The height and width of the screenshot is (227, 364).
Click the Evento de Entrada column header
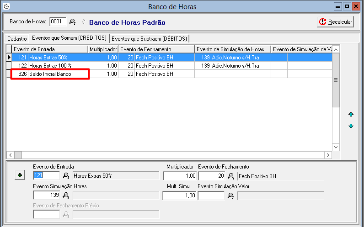click(49, 49)
